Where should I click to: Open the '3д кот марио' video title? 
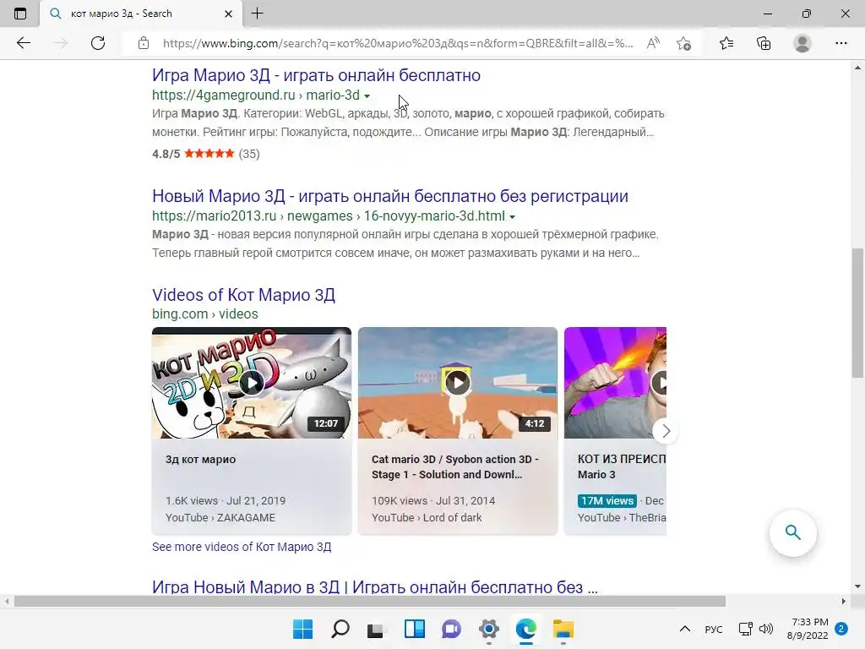pyautogui.click(x=200, y=459)
